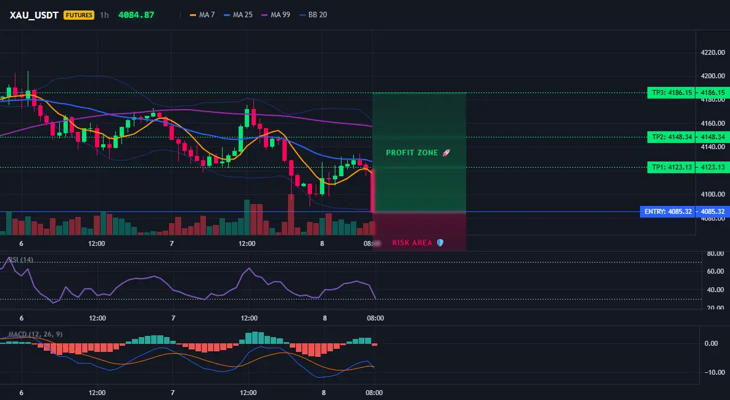This screenshot has width=730, height=400.
Task: Click the 4100.00 price axis value
Action: click(713, 194)
